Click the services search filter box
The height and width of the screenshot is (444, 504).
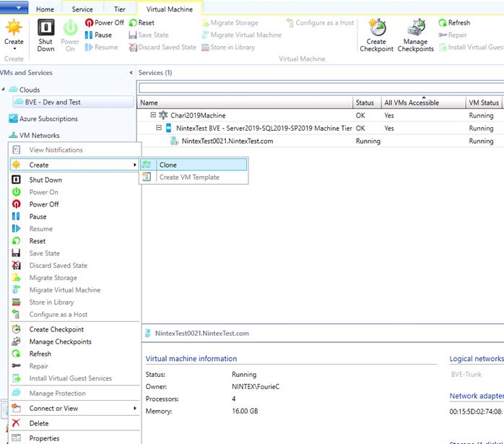click(x=321, y=88)
